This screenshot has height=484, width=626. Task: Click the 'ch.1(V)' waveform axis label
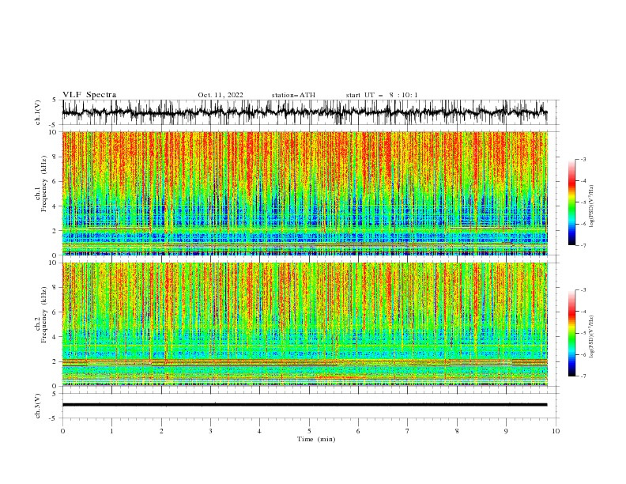click(38, 112)
